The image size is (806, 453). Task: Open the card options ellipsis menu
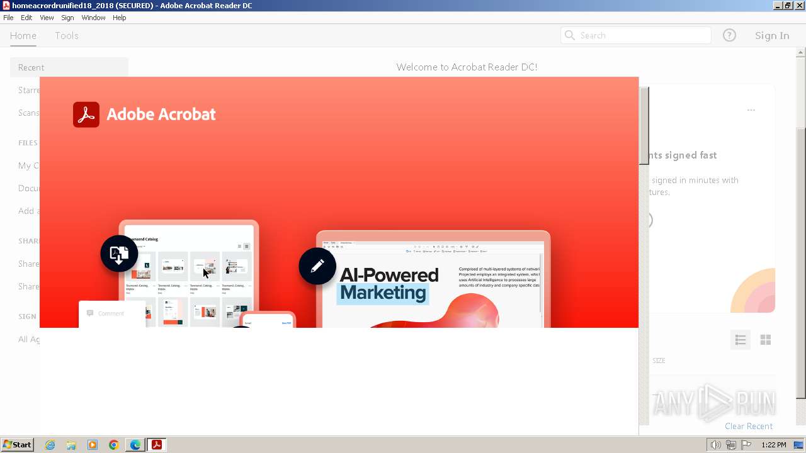[751, 110]
